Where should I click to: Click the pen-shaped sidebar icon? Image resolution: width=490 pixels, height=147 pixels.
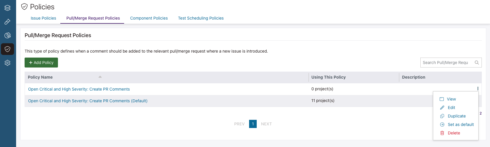(8, 22)
